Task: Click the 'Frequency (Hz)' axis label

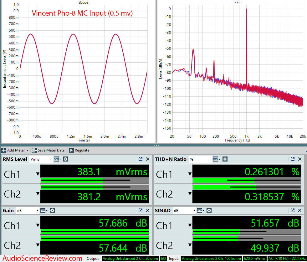Action: click(237, 140)
